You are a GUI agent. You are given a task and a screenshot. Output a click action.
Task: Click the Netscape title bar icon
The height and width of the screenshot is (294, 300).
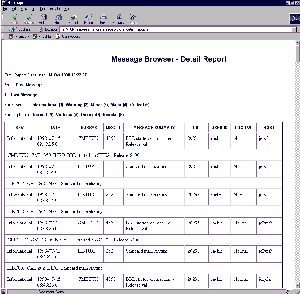point(4,3)
